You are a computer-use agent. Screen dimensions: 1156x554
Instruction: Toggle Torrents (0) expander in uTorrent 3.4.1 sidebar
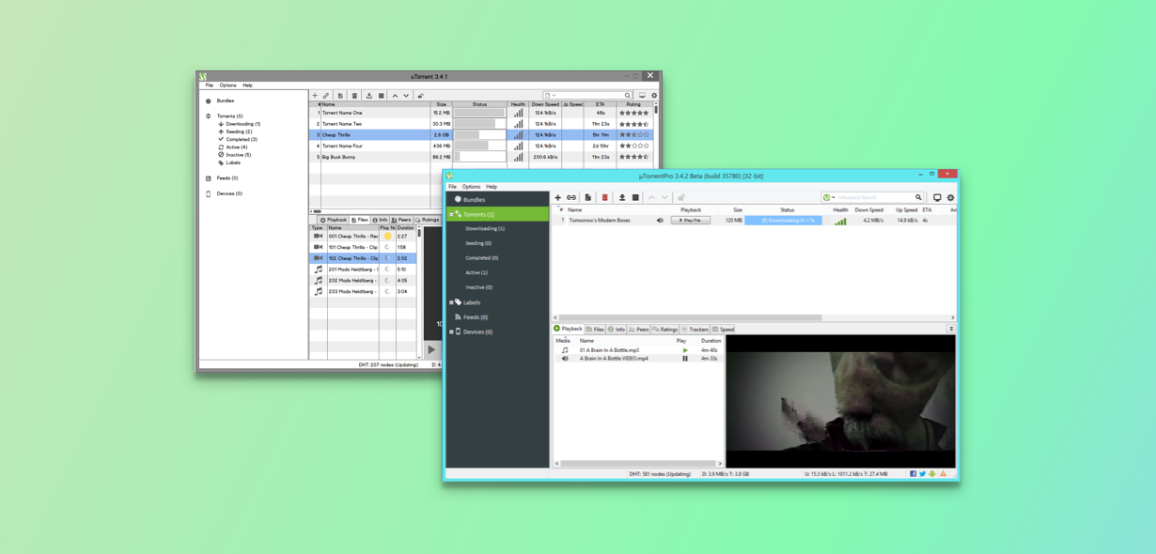(209, 116)
